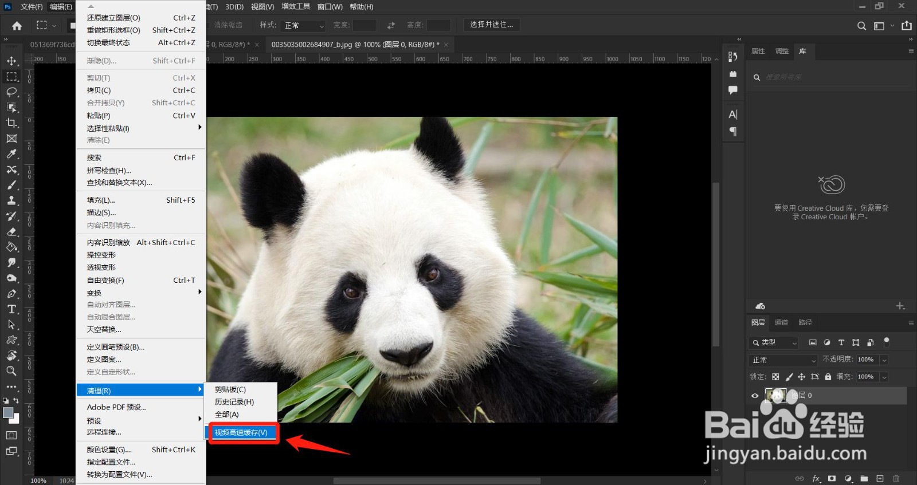Click the foreground color swatch
The image size is (917, 485).
(8, 413)
